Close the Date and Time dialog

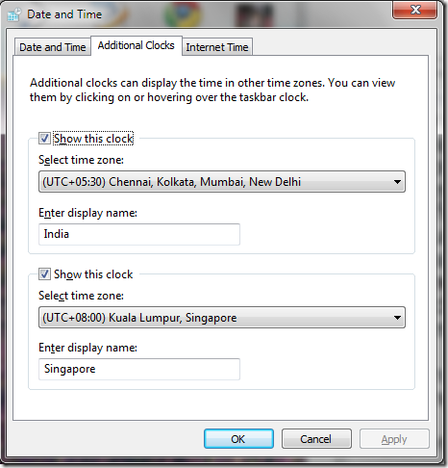(414, 10)
